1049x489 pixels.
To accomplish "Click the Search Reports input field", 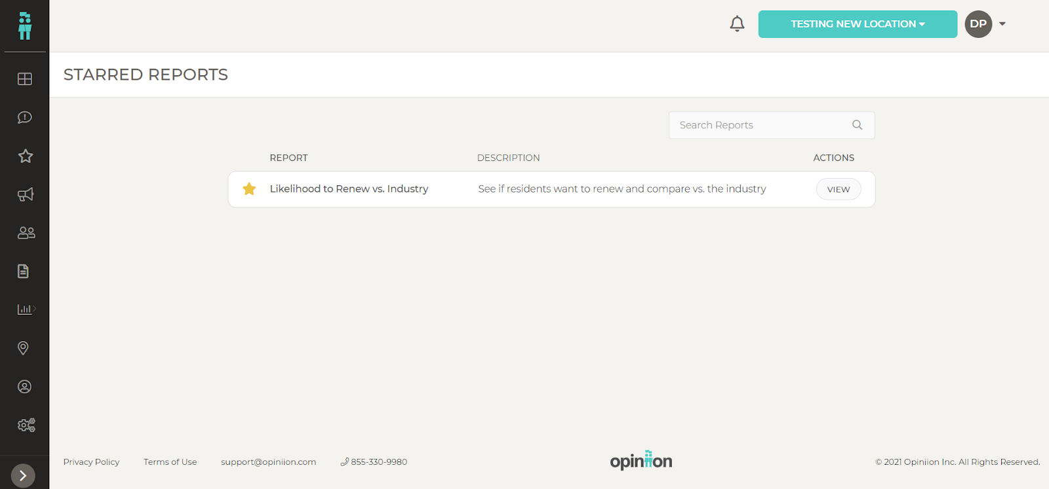I will pos(771,125).
